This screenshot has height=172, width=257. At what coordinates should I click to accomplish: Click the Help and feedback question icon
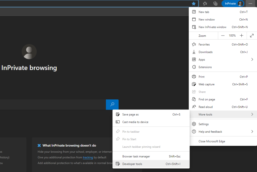[x=194, y=132]
